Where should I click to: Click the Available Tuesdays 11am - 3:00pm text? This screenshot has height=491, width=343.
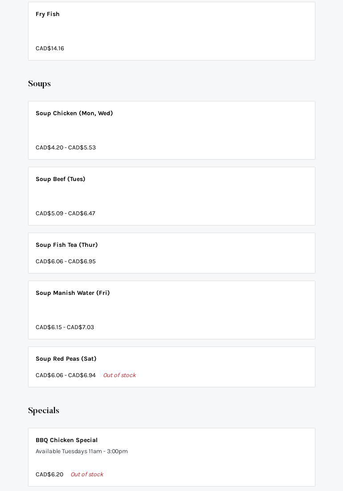82,451
